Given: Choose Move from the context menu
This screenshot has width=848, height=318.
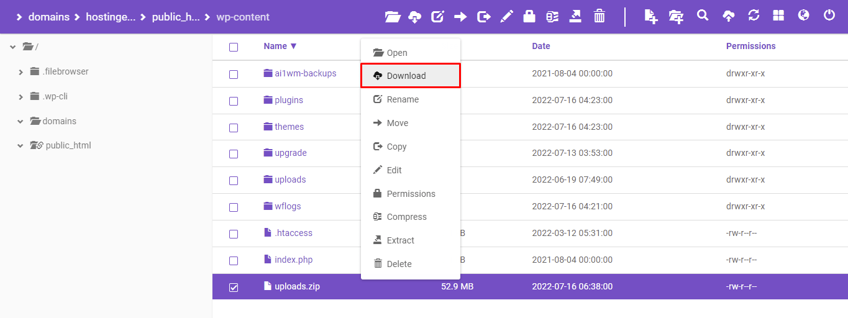Looking at the screenshot, I should pyautogui.click(x=411, y=123).
